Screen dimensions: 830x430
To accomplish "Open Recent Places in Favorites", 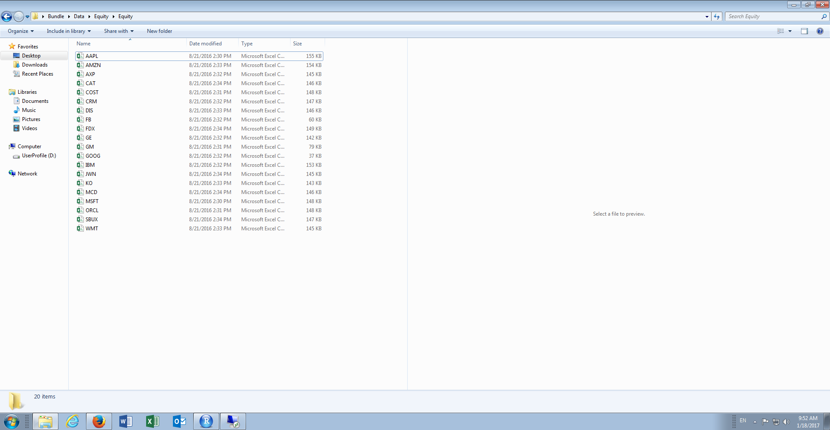I will coord(38,74).
